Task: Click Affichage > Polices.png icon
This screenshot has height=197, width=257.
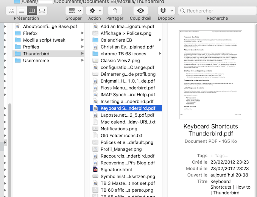Action: point(95,33)
